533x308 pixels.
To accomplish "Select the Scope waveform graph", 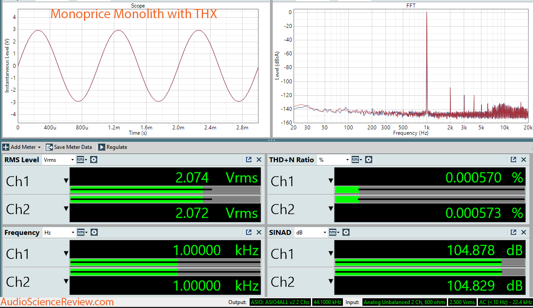I will click(138, 66).
